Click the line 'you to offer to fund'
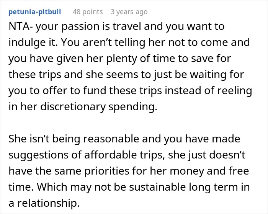 (x=130, y=91)
